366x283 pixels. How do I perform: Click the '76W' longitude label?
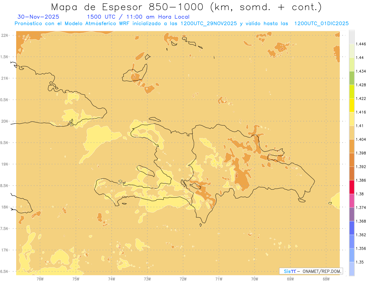[40, 279]
